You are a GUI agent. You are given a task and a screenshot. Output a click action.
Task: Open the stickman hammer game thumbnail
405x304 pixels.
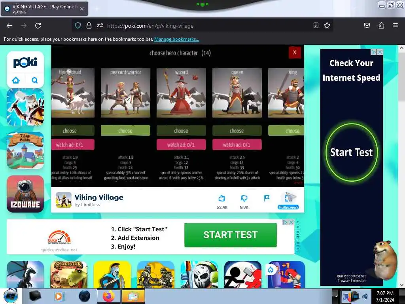pyautogui.click(x=243, y=274)
